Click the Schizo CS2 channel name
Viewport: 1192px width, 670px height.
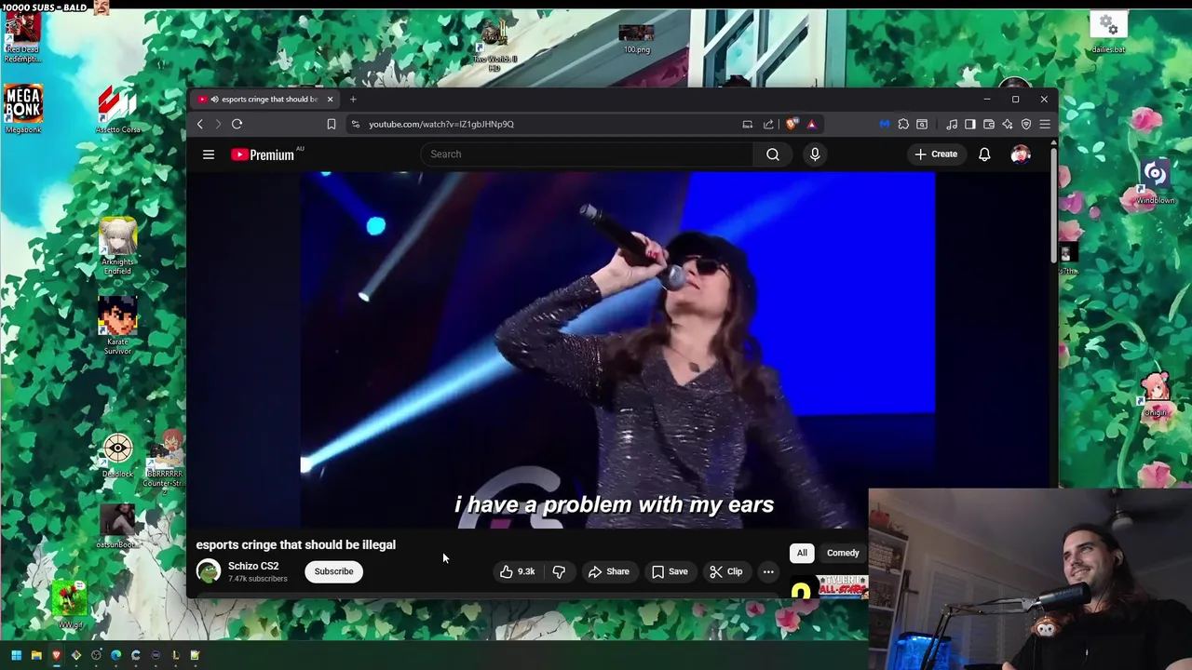point(253,566)
